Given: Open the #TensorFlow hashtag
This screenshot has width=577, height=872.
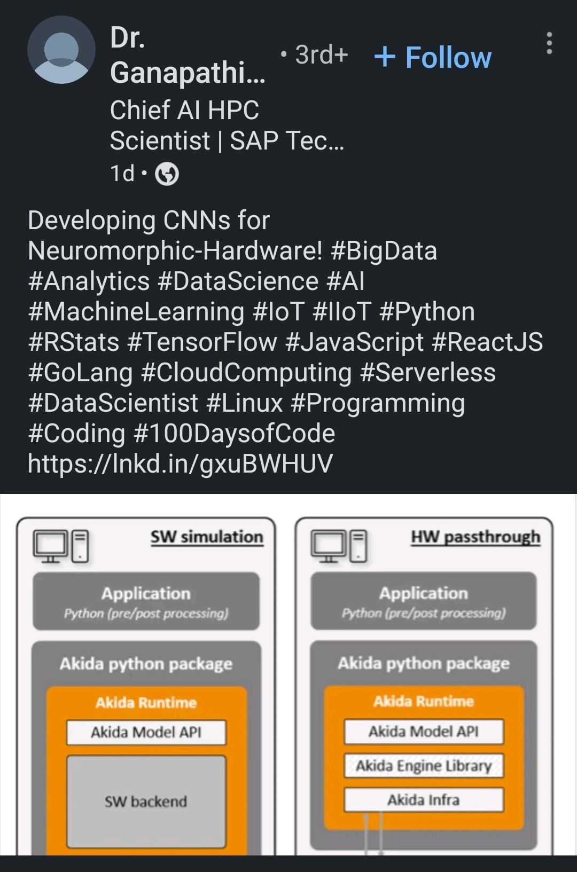Looking at the screenshot, I should pyautogui.click(x=202, y=342).
